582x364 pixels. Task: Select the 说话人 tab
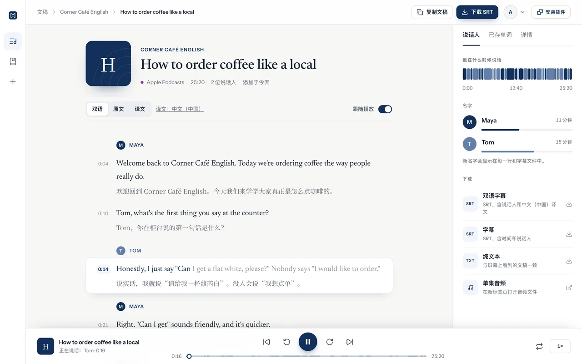point(471,35)
